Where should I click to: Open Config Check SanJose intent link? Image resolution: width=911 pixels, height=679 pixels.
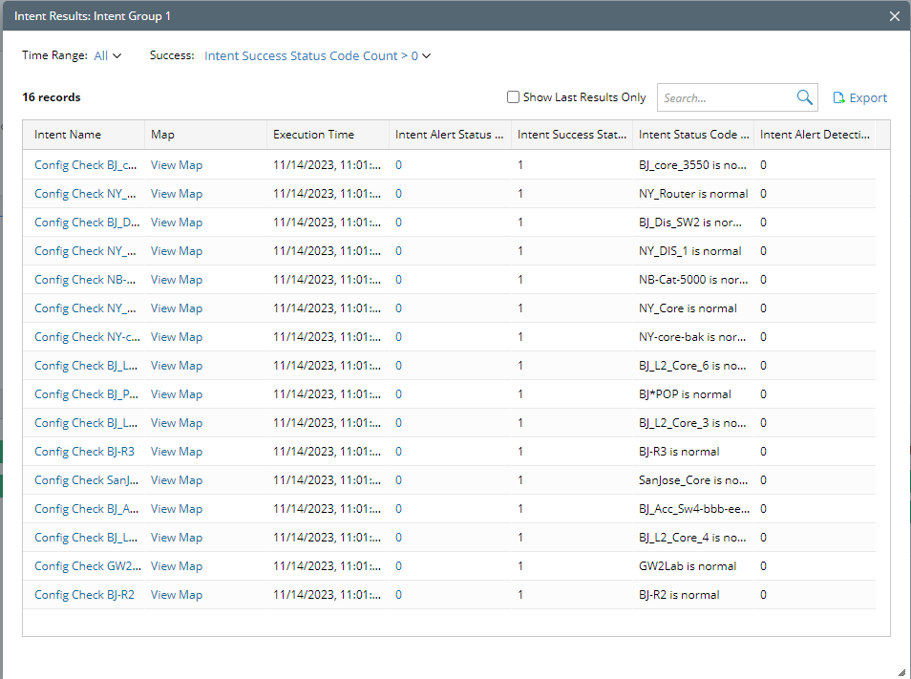87,480
